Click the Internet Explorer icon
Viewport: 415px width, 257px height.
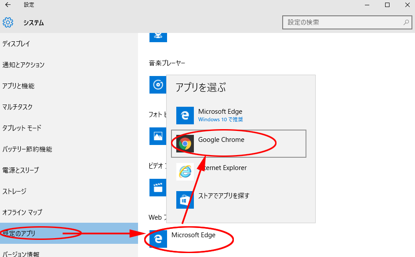(185, 172)
